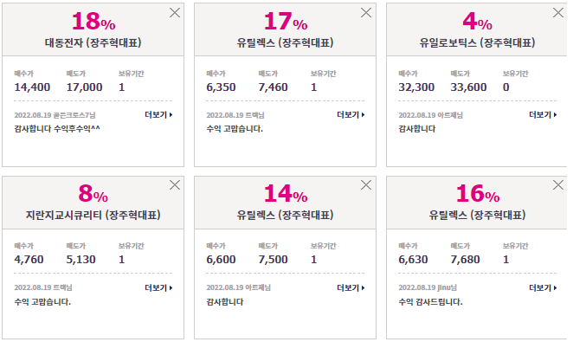
Task: Open 더보기 on the 유틸렉스 16% card
Action: [543, 288]
